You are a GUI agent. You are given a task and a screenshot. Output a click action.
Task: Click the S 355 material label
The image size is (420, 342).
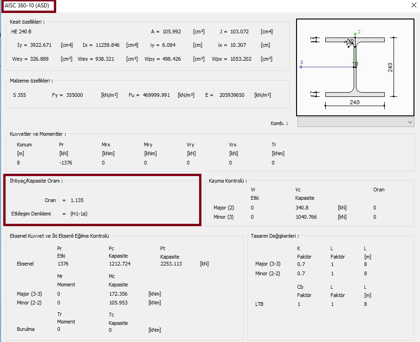pos(19,95)
